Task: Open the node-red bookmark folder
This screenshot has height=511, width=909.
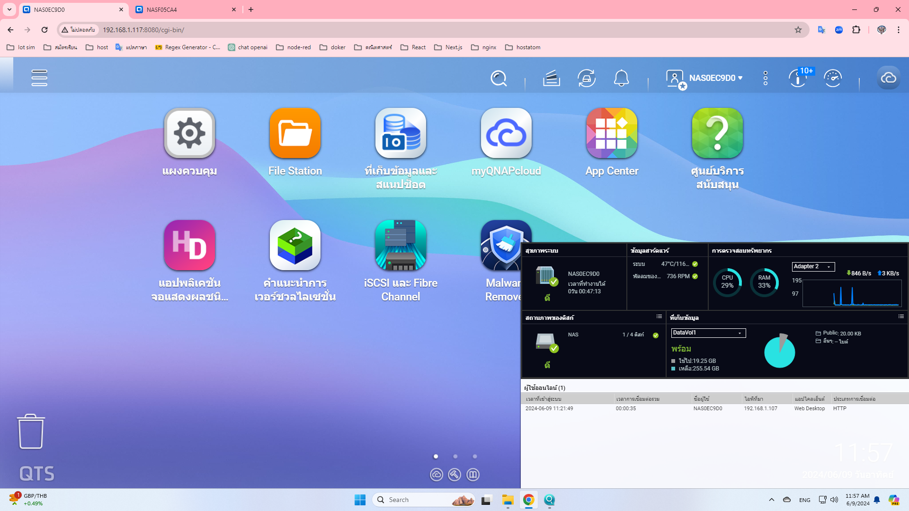Action: point(294,47)
